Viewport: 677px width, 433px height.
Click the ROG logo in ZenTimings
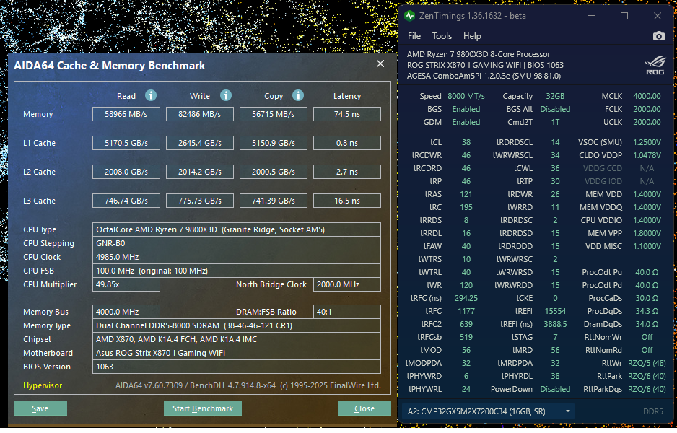pyautogui.click(x=655, y=66)
